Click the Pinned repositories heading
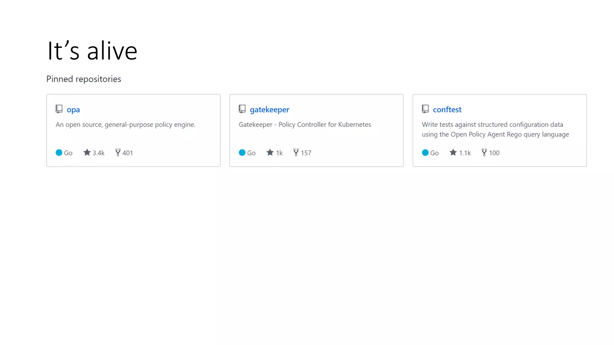The image size is (614, 345). [x=84, y=79]
